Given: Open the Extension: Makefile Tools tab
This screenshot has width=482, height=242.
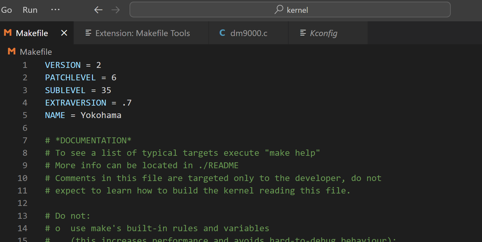Looking at the screenshot, I should pos(141,33).
